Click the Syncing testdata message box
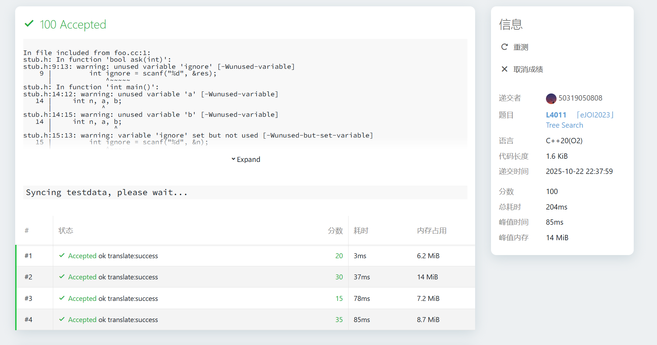 click(x=245, y=193)
